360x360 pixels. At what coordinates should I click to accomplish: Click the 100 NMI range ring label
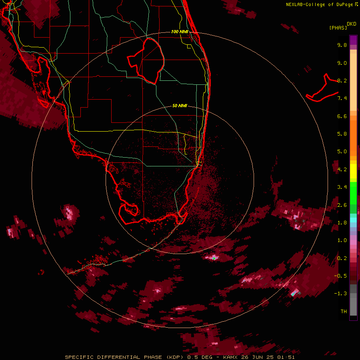pos(180,32)
